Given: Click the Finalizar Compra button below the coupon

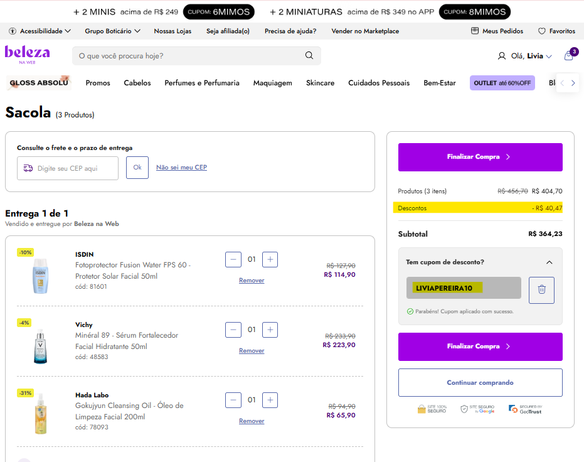Looking at the screenshot, I should [x=480, y=346].
